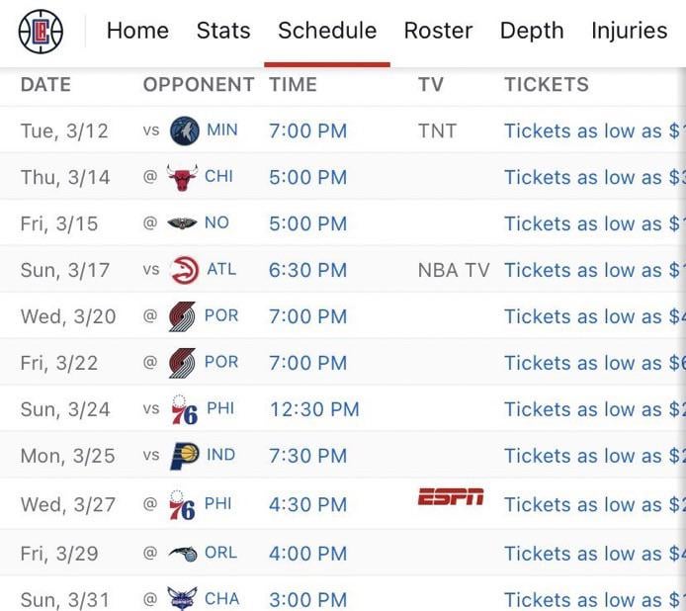Go to the Roster tab
This screenshot has height=611, width=686.
point(438,31)
